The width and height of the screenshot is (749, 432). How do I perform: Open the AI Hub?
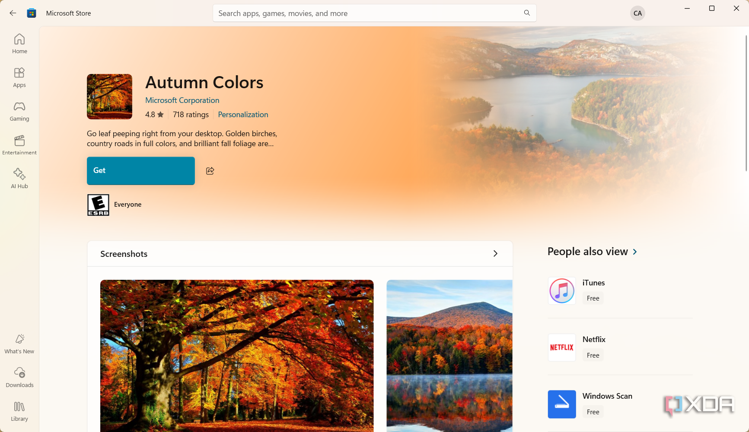pos(19,179)
